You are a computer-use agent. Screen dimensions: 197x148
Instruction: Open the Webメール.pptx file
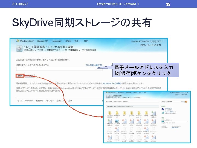pyautogui.click(x=146, y=138)
